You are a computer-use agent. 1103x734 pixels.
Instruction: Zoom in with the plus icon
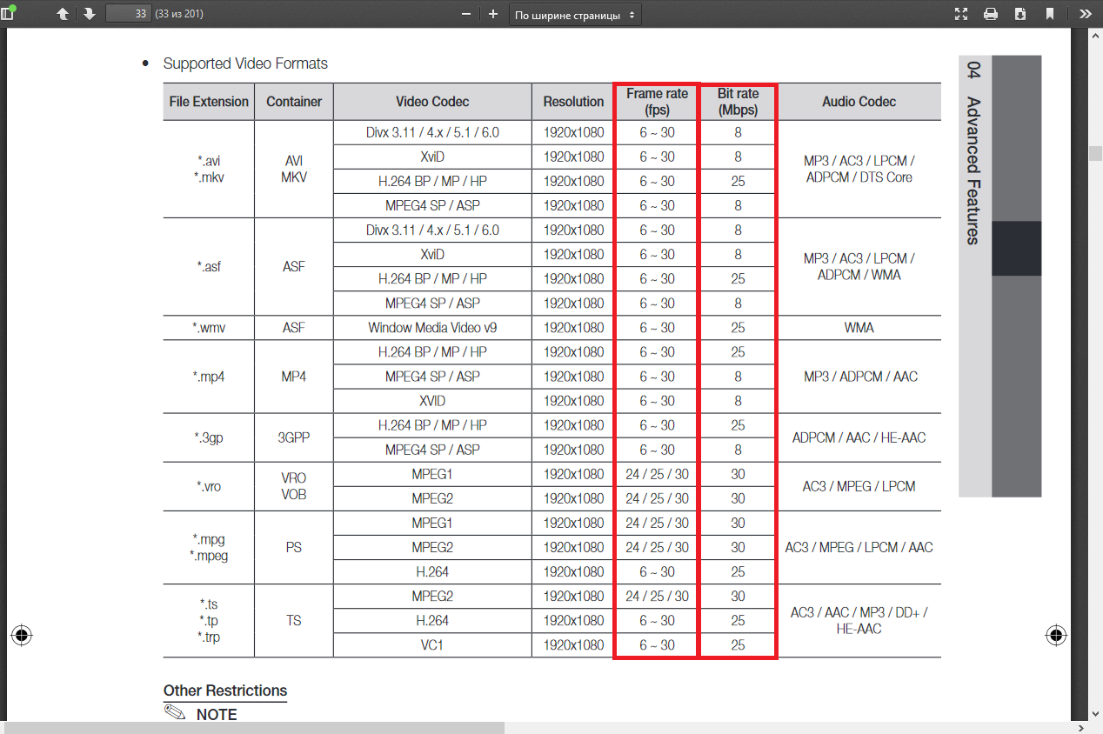(493, 14)
